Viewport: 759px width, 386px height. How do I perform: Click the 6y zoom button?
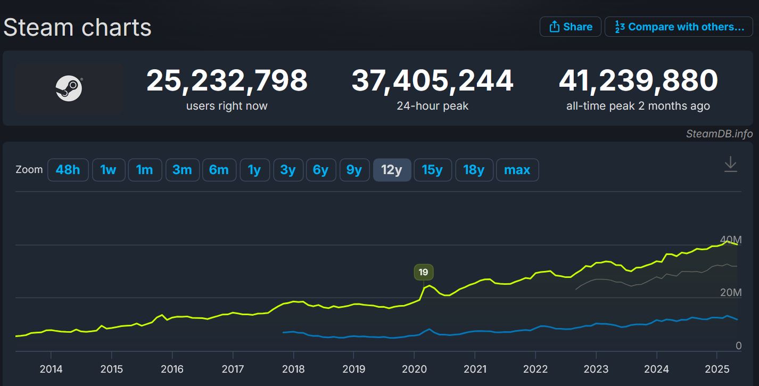321,169
